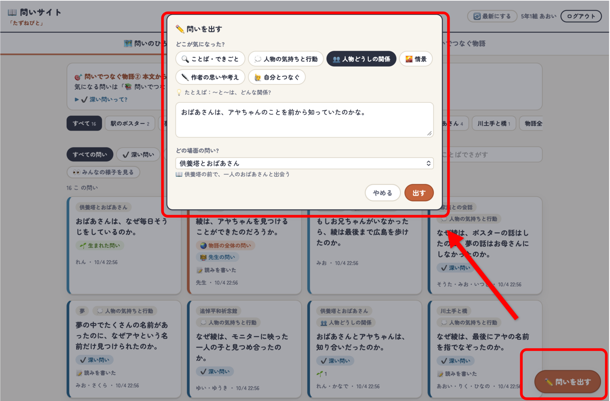Select the 自分とつなぐ category chip

tap(277, 77)
